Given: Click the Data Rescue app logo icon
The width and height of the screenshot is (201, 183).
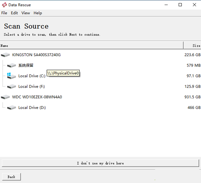Looking at the screenshot, I should coord(4,5).
